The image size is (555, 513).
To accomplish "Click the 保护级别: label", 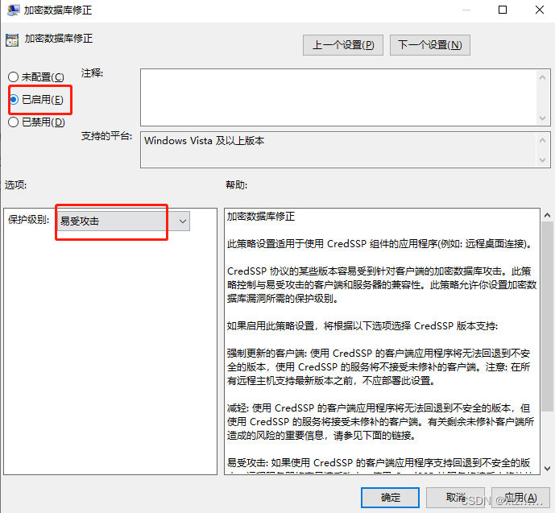I will point(29,220).
